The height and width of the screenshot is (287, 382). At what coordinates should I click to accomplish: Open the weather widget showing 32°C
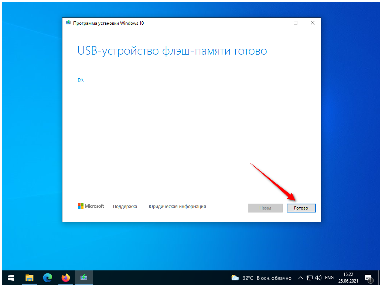[x=261, y=278]
